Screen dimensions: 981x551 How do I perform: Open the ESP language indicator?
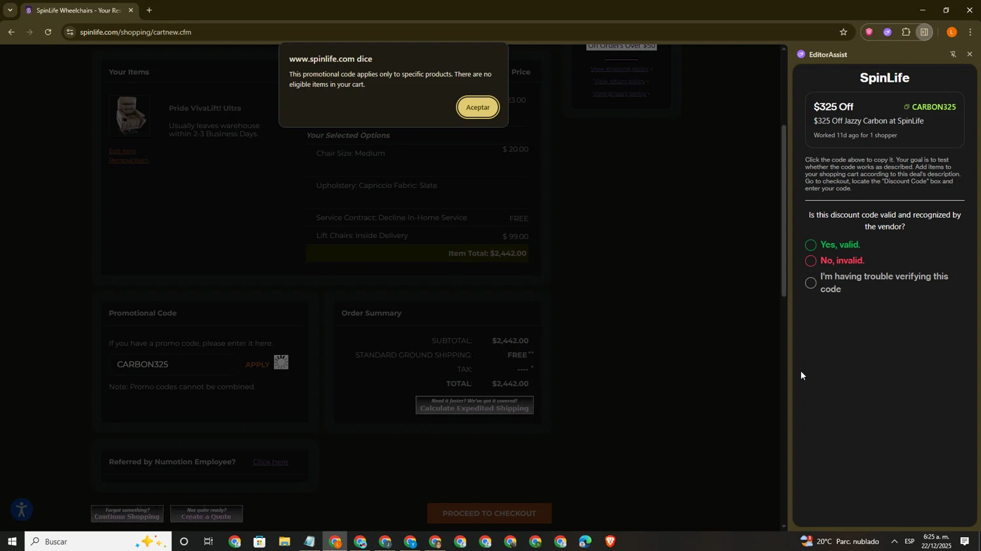coord(909,541)
